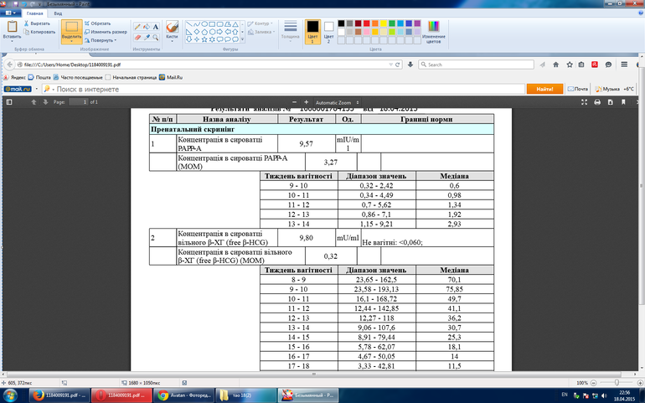Select the Fill with color bucket tool
This screenshot has width=645, height=403.
[147, 27]
